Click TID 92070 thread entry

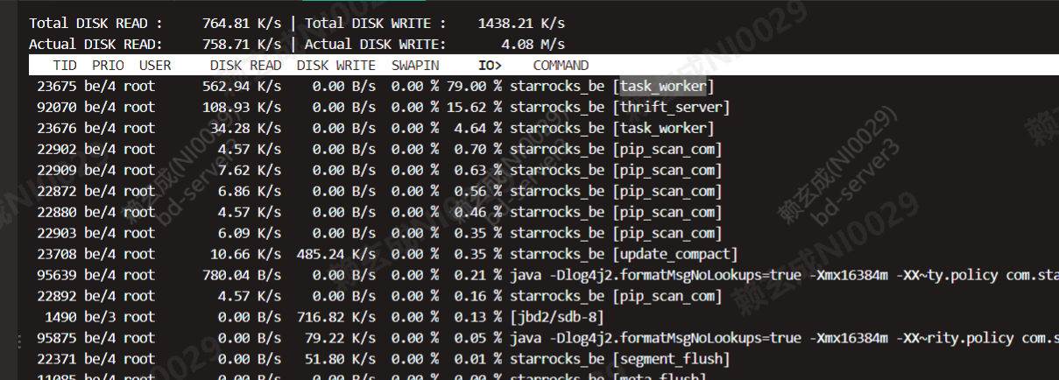[x=57, y=107]
